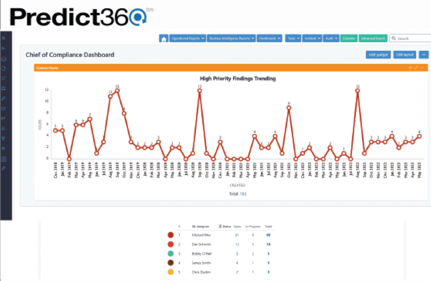The image size is (431, 281).
Task: Select the pin icon atop the sidebar
Action: (3, 38)
